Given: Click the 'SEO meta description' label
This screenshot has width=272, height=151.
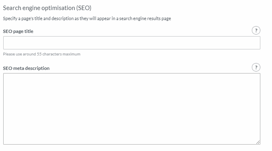Looking at the screenshot, I should click(26, 68).
